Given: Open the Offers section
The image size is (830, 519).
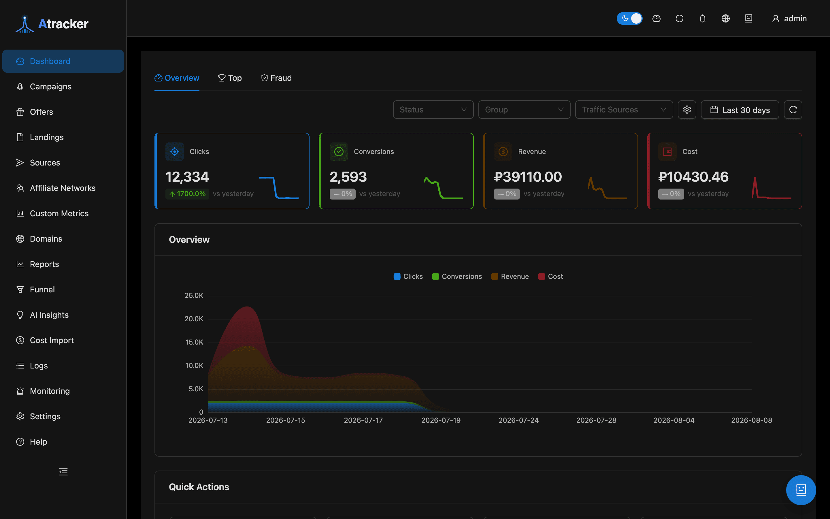Looking at the screenshot, I should point(63,112).
